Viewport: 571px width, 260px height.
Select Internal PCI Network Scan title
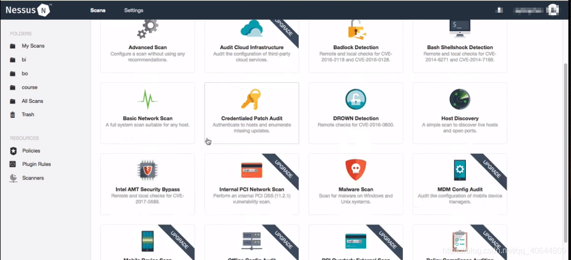tap(251, 189)
